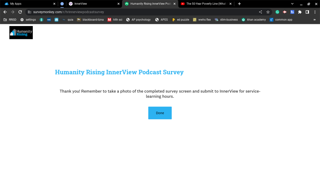Open the stim-business bookmark
320x180 pixels.
(x=226, y=20)
